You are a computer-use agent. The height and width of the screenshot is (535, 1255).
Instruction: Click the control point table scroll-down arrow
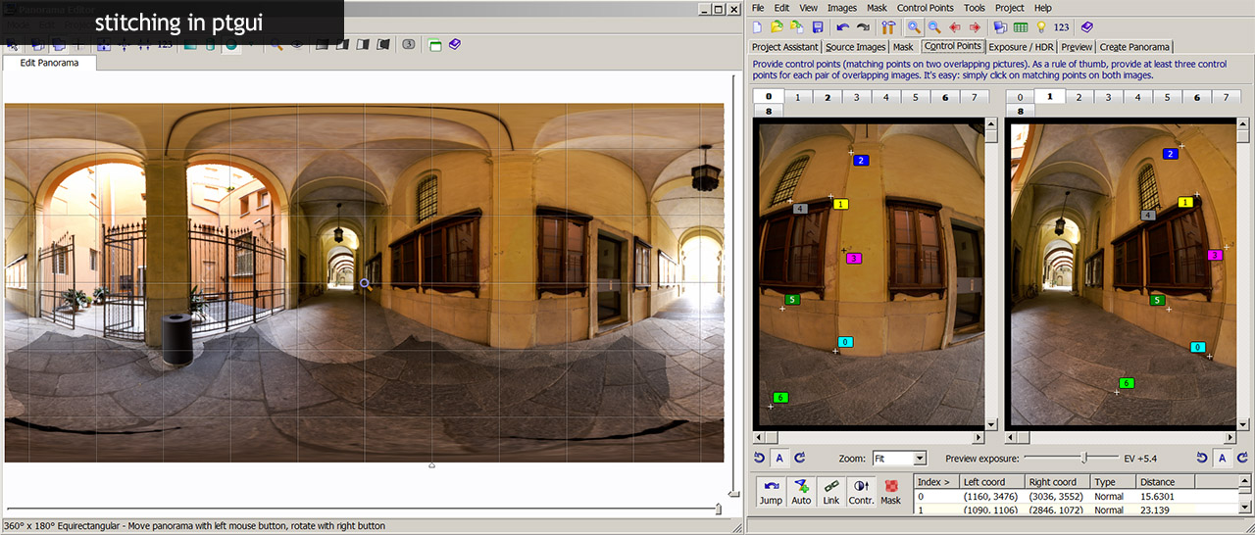pos(1243,509)
